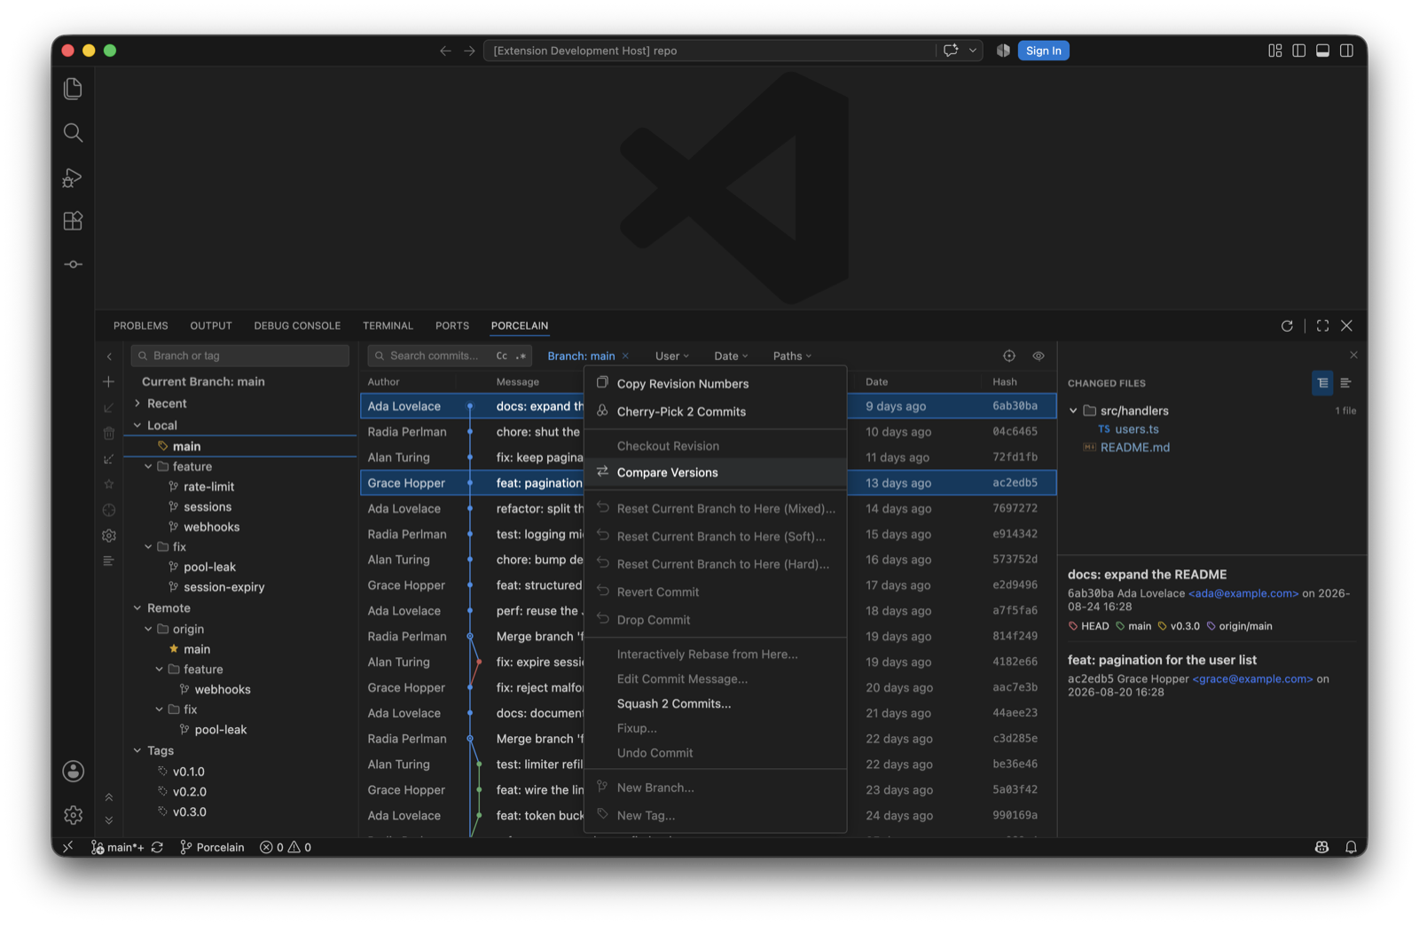Open the chat icon in title bar
This screenshot has height=925, width=1419.
951,51
